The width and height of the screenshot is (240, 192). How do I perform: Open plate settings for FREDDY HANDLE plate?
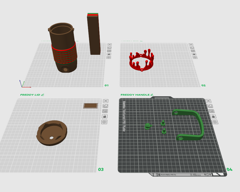coord(215,122)
